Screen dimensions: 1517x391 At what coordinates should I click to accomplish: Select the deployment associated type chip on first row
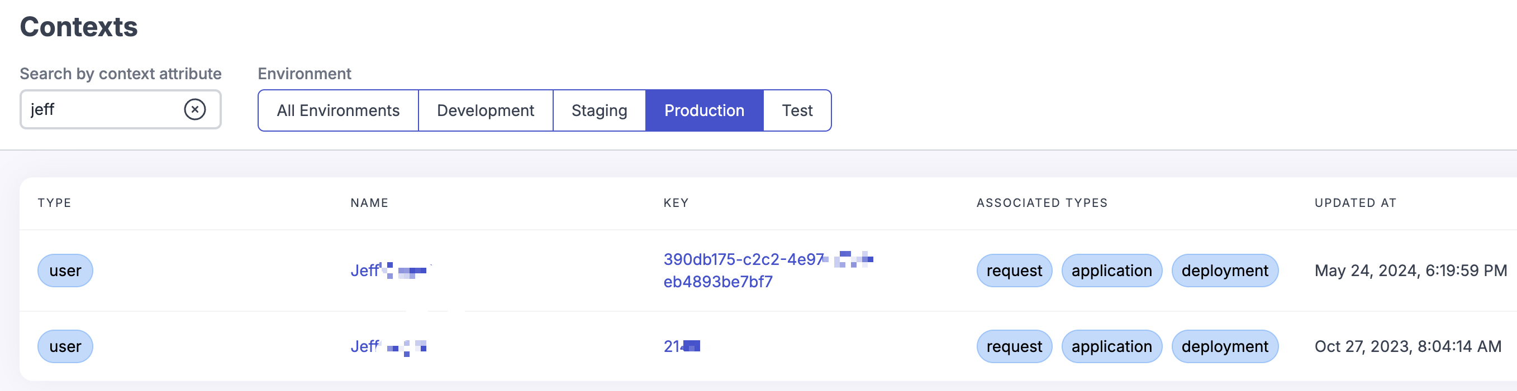[x=1225, y=271]
